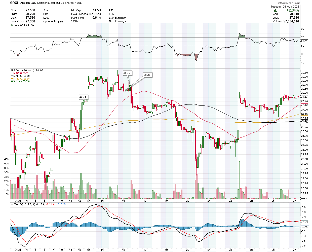312x252 pixels.
Task: Click the MA(50) 27.53 legend entry
Action: click(x=20, y=73)
